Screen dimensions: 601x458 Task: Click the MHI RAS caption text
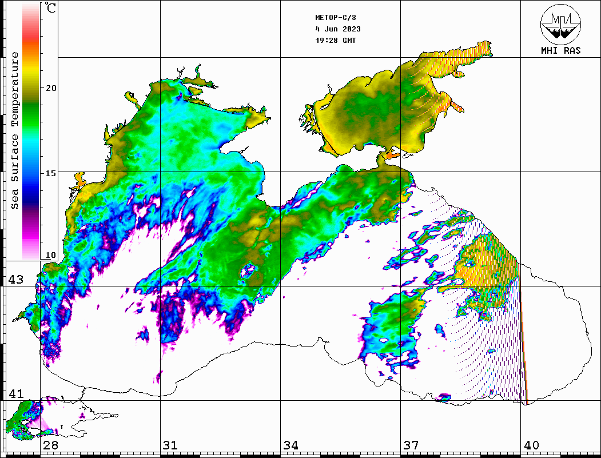(x=561, y=50)
